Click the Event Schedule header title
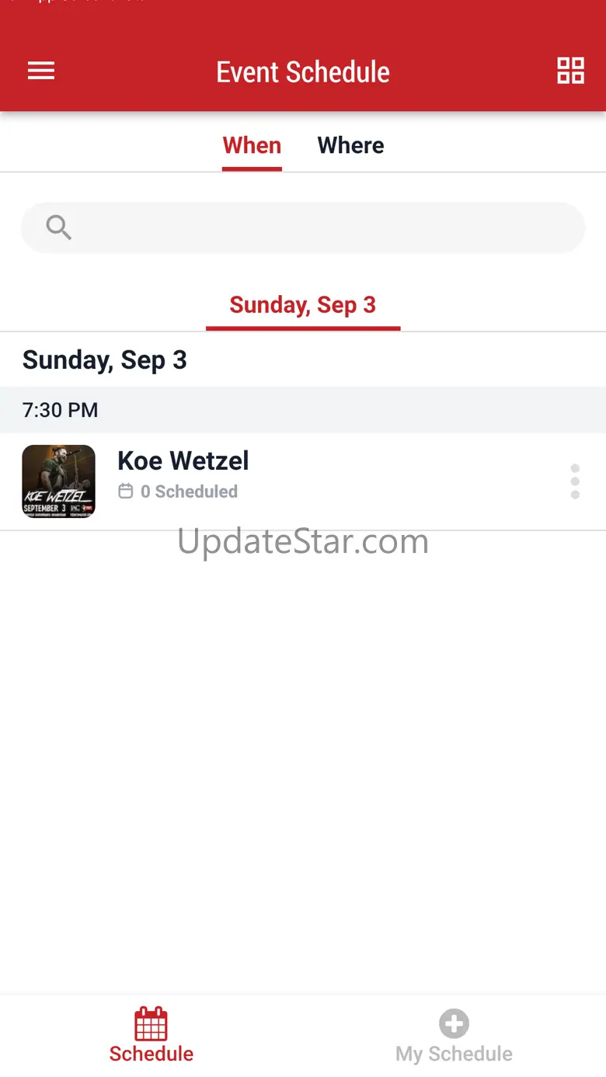 [x=303, y=72]
